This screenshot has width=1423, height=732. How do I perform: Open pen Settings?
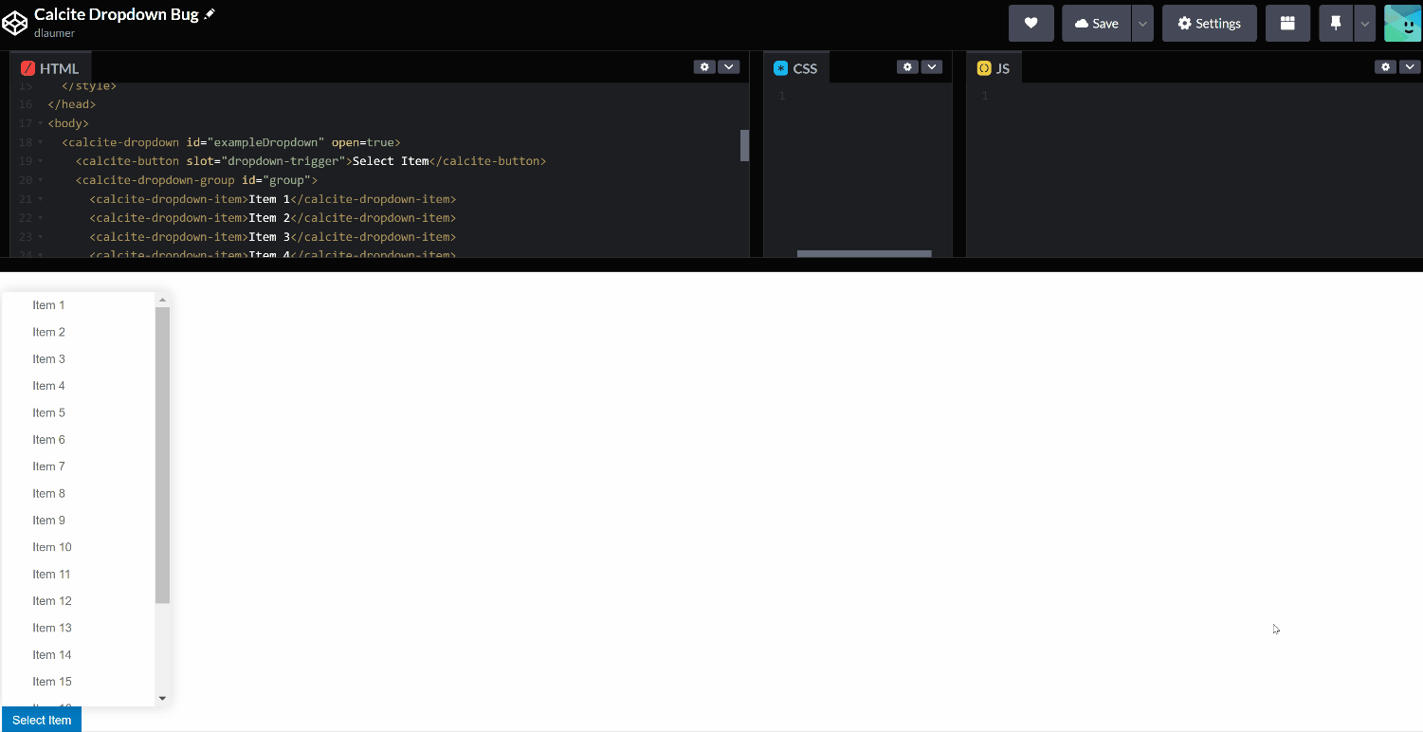point(1209,24)
